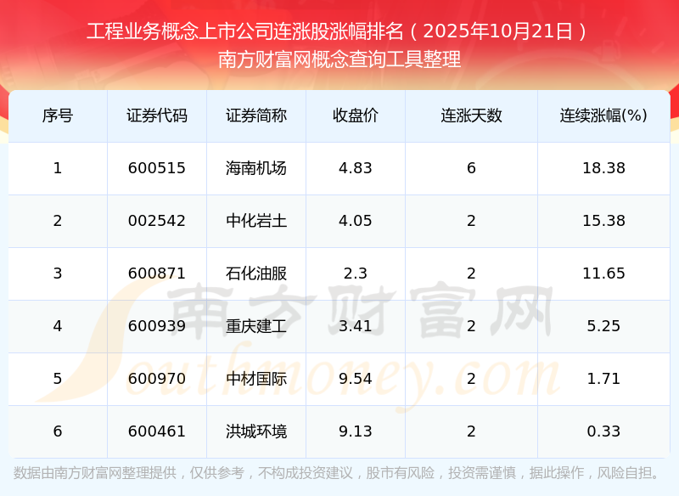Click the 连续涨幅(%) column header
Viewport: 679px width, 496px height.
coord(603,116)
